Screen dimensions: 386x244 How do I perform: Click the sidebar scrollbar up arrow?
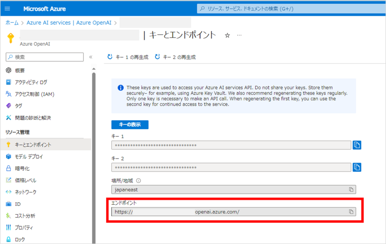pos(94,69)
